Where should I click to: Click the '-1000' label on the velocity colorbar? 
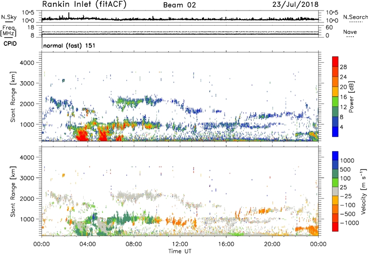click(350, 223)
